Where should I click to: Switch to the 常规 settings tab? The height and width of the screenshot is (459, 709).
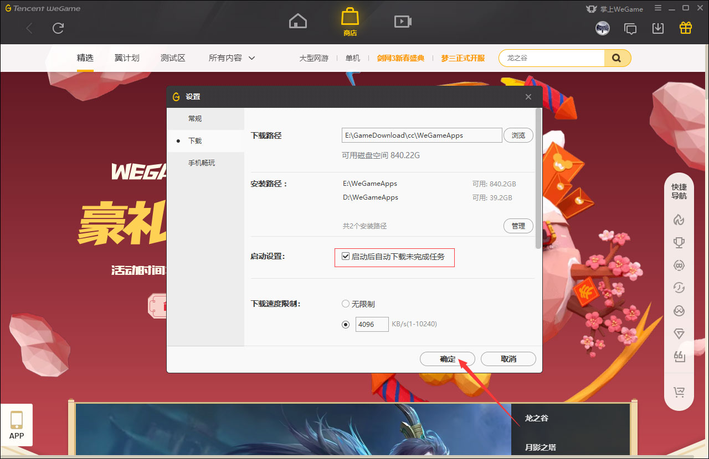coord(195,118)
